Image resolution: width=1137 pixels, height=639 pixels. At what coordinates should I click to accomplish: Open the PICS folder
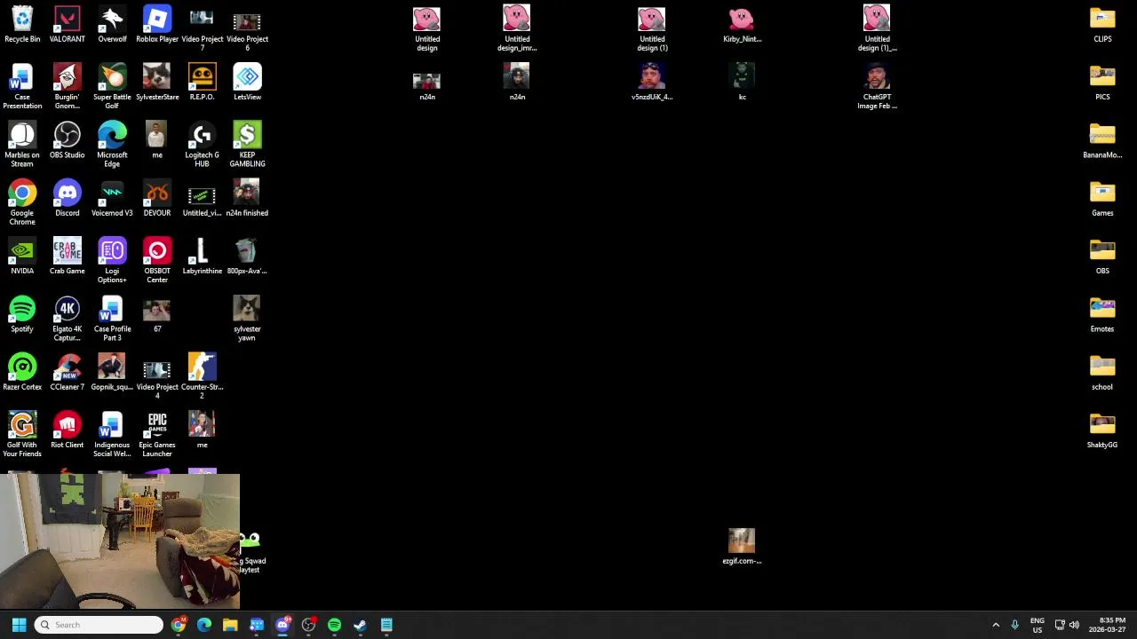point(1102,83)
